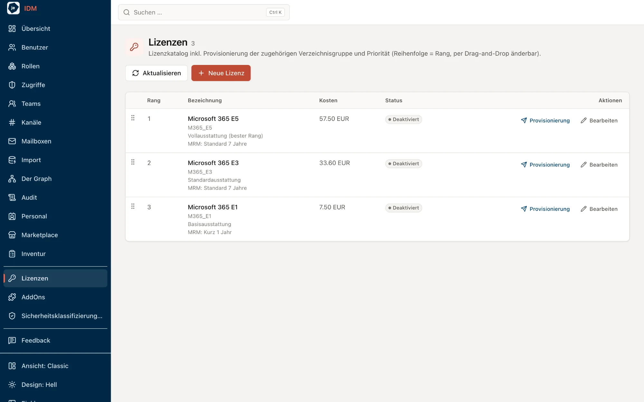Click the Import database icon

(x=12, y=160)
